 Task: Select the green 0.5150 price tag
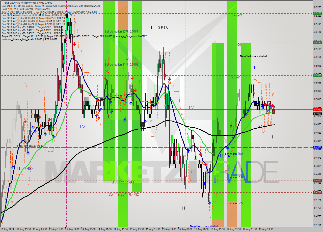tap(317, 43)
